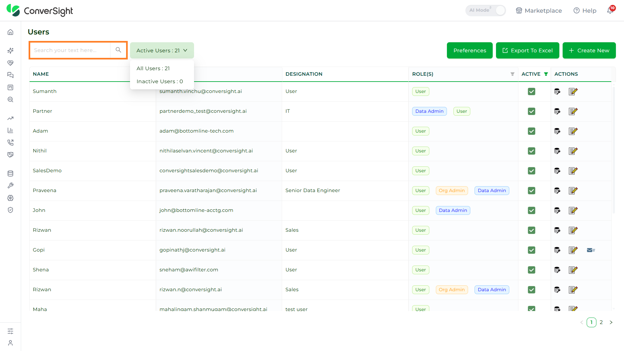The height and width of the screenshot is (351, 624).
Task: Toggle the AI Mode switch
Action: click(486, 10)
